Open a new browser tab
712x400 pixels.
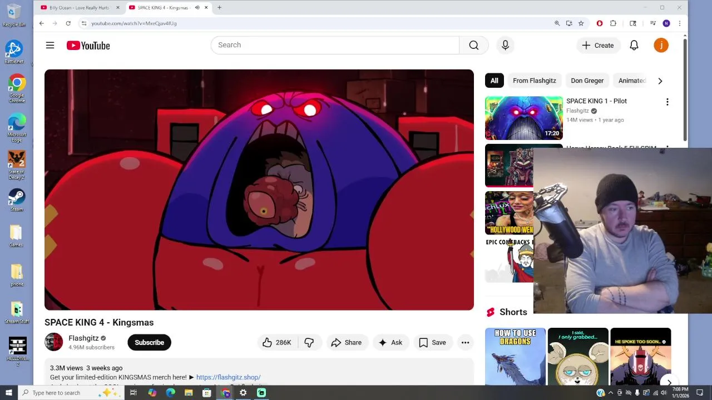(x=219, y=8)
